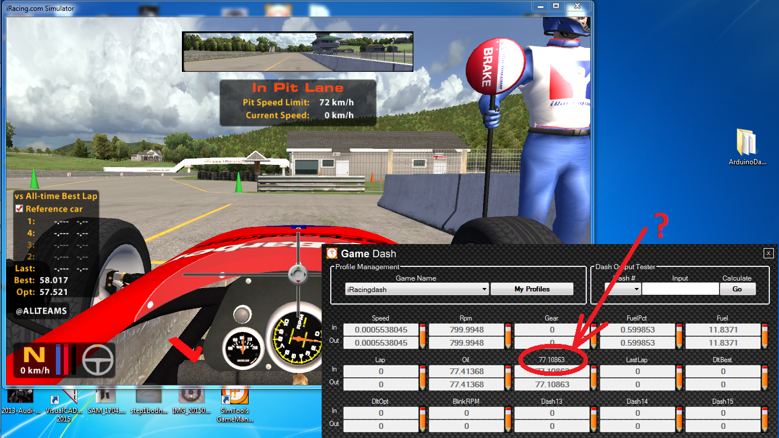Click the @ALLTEAMS label
Viewport: 779px width, 438px height.
pyautogui.click(x=42, y=311)
